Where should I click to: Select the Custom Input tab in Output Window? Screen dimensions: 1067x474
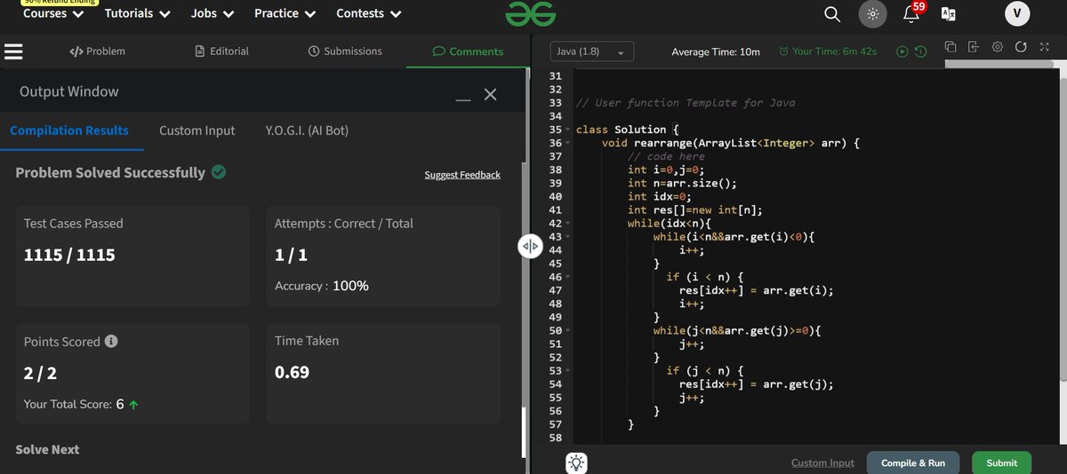pyautogui.click(x=197, y=130)
